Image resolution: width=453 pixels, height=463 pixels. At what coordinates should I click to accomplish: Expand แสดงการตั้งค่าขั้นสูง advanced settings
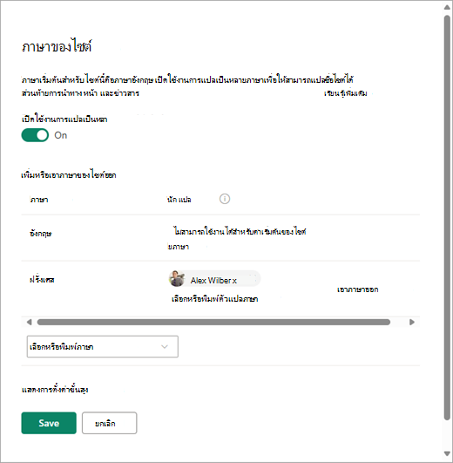pyautogui.click(x=55, y=390)
